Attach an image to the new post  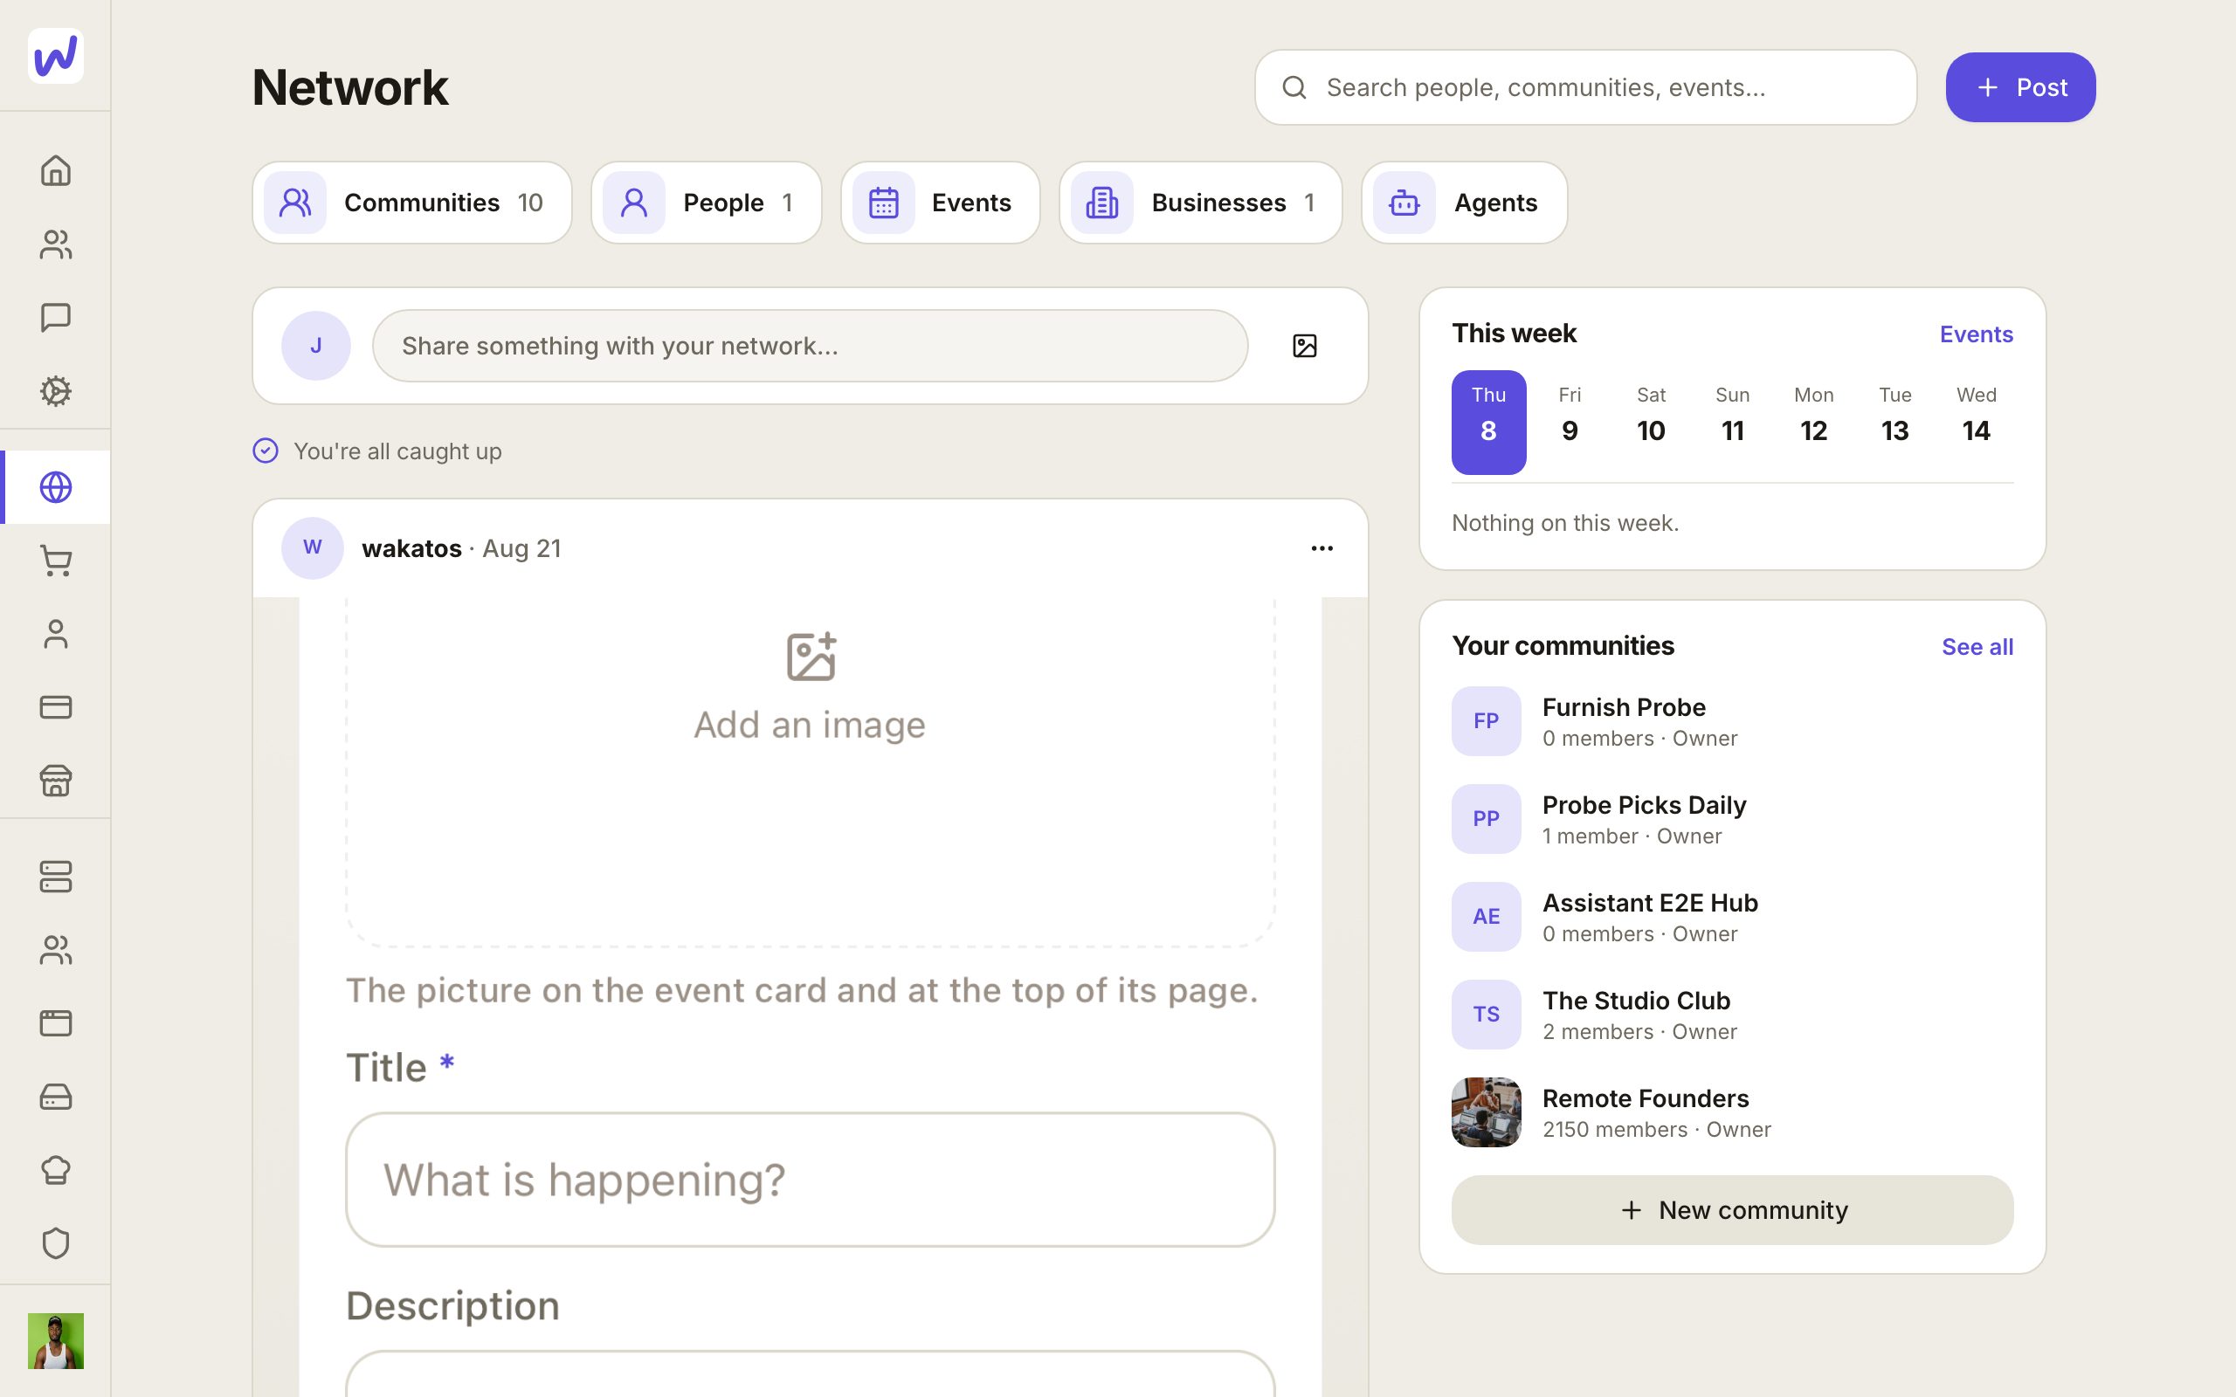click(x=1304, y=346)
